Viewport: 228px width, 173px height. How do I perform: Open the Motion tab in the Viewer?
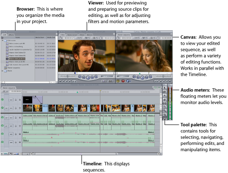click(90, 35)
